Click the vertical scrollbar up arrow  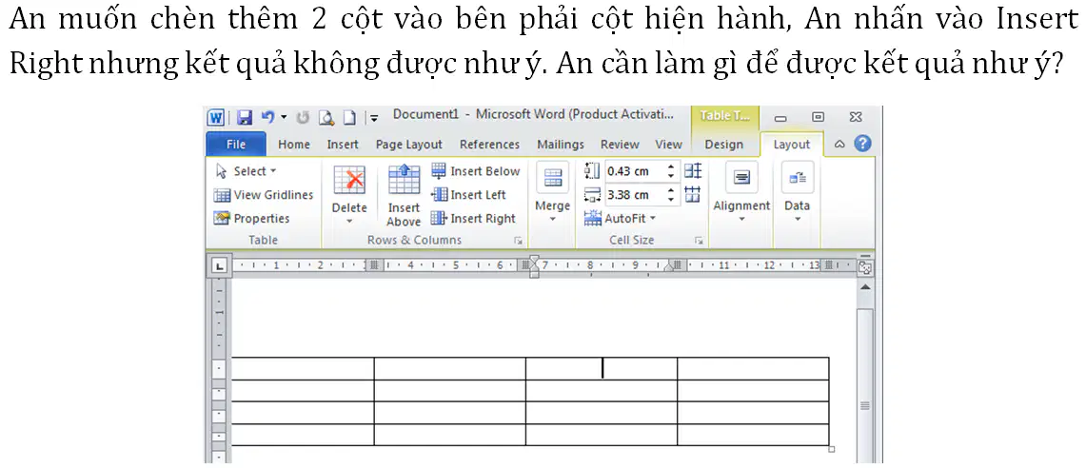tap(865, 286)
